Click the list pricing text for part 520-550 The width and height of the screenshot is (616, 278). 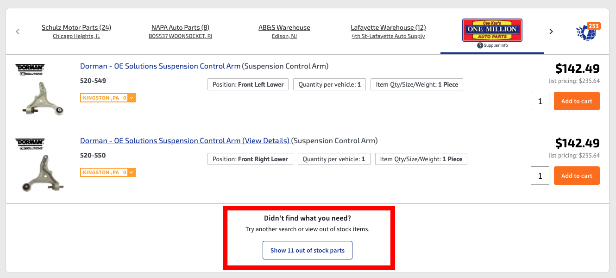[x=574, y=156]
